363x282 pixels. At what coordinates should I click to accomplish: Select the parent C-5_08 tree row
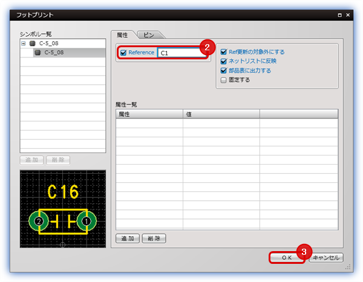coord(63,44)
